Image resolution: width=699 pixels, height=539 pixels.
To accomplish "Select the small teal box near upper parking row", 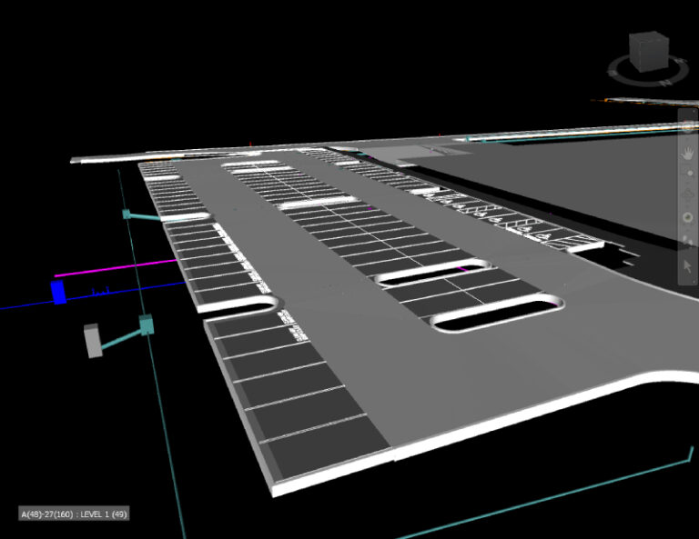I will coord(127,215).
